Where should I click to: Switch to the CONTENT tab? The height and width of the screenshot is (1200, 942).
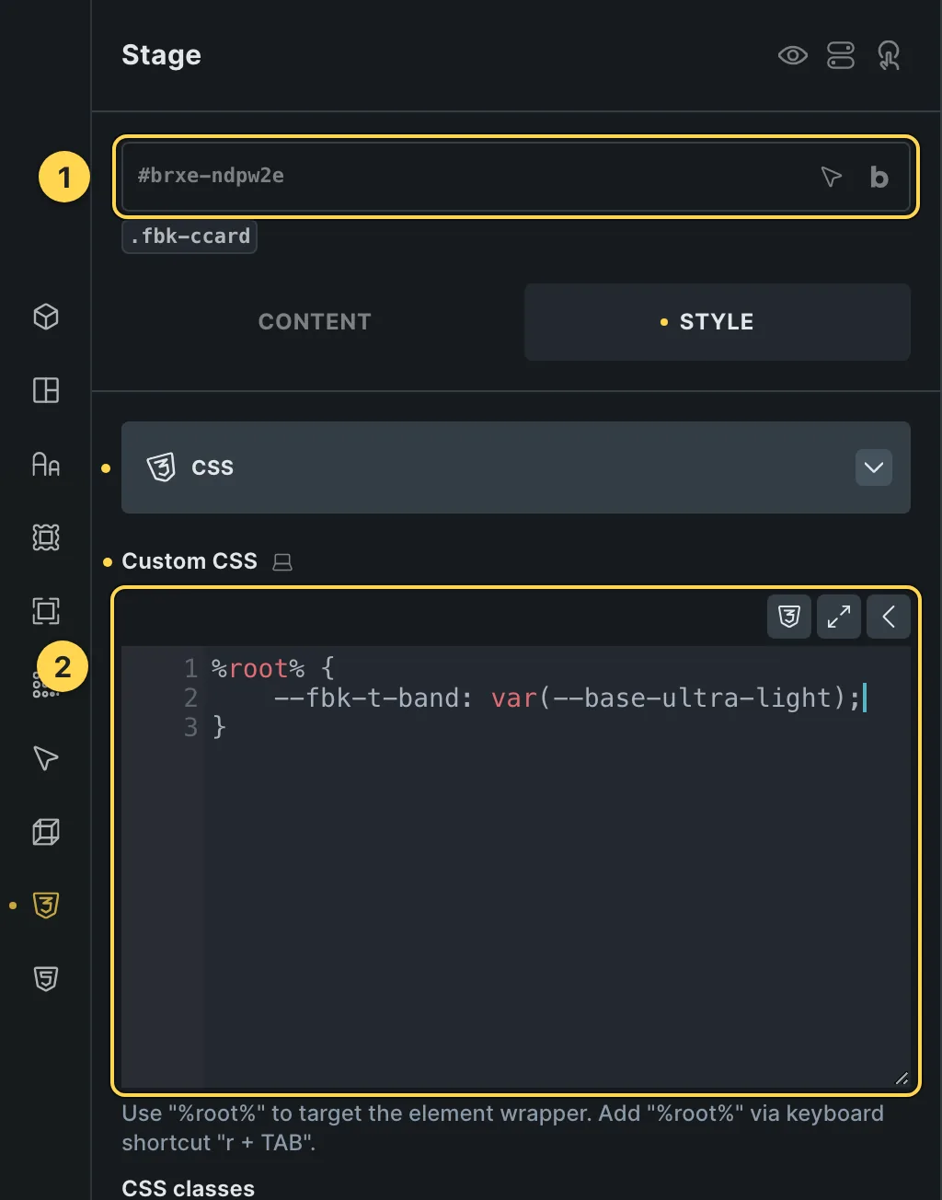[x=315, y=321]
